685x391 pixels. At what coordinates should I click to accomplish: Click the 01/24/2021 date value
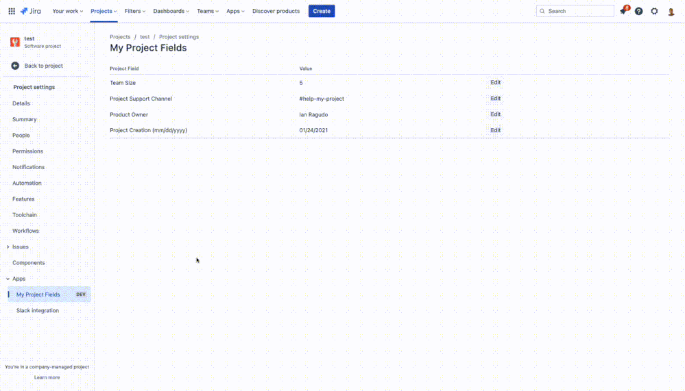(313, 131)
